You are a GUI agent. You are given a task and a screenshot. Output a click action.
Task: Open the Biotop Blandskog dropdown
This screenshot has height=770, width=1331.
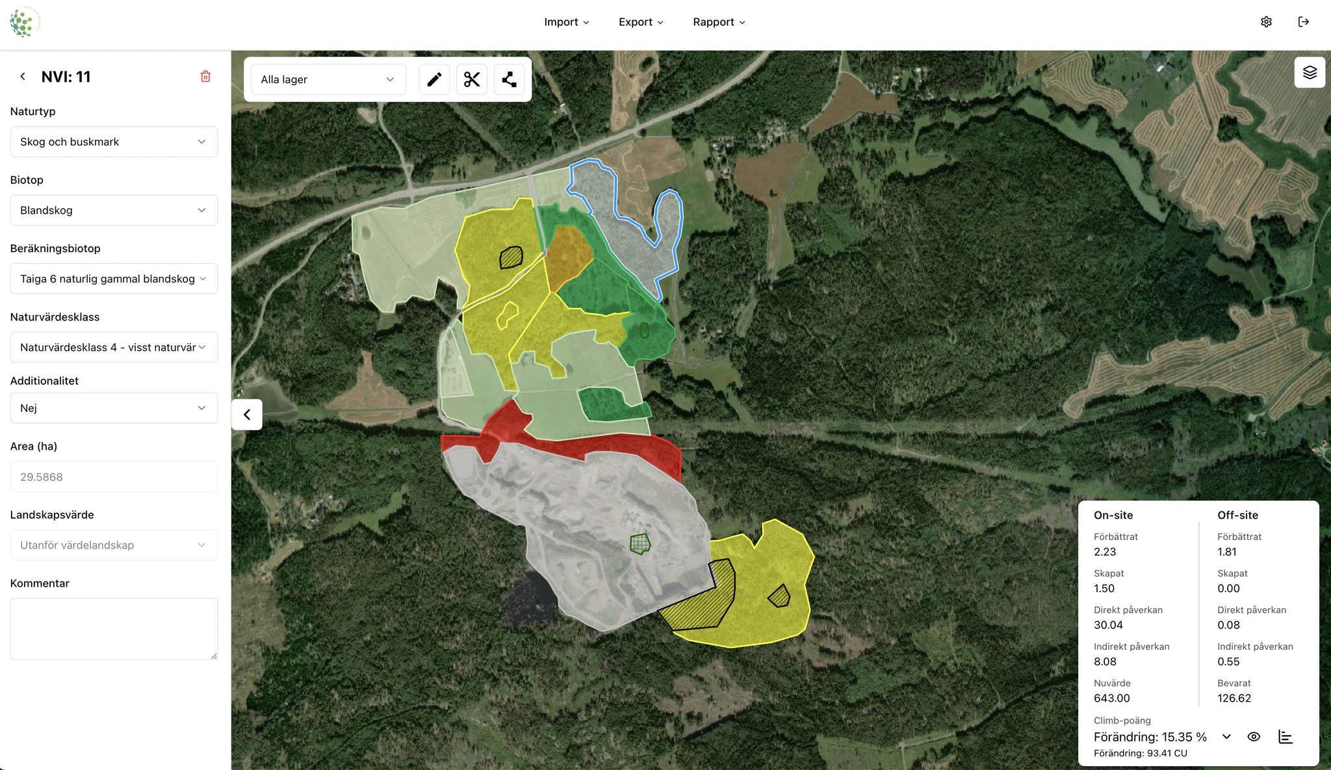pyautogui.click(x=114, y=211)
